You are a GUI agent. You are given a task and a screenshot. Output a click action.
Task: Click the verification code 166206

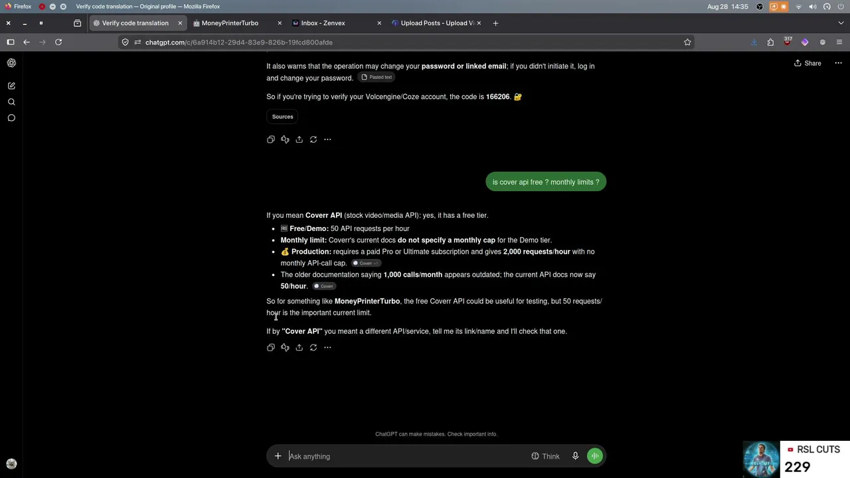pyautogui.click(x=497, y=97)
